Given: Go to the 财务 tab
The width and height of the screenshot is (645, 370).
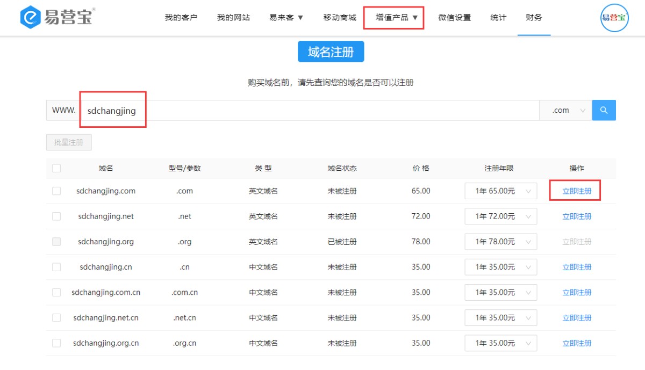Looking at the screenshot, I should click(534, 18).
